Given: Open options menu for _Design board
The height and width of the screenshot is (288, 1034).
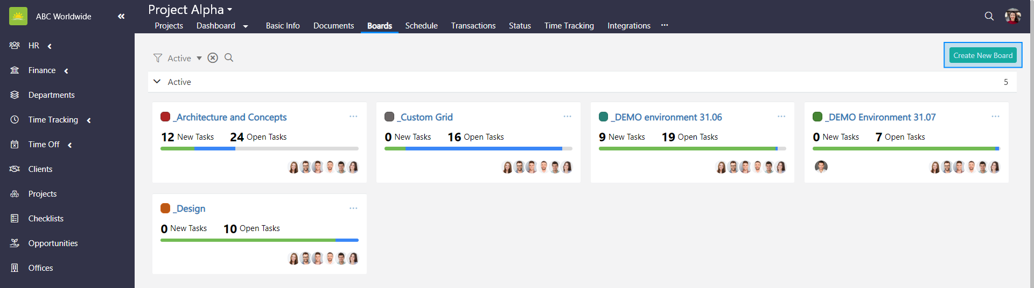Looking at the screenshot, I should pos(353,208).
